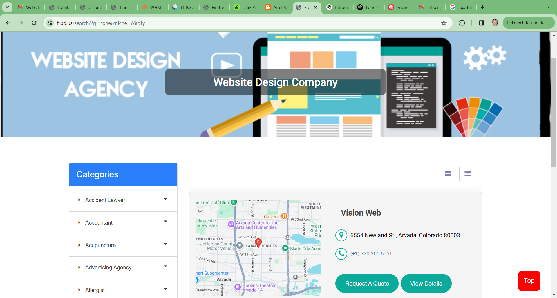This screenshot has width=557, height=298.
Task: Click the page vertical scrollbar thumb
Action: pos(554,113)
